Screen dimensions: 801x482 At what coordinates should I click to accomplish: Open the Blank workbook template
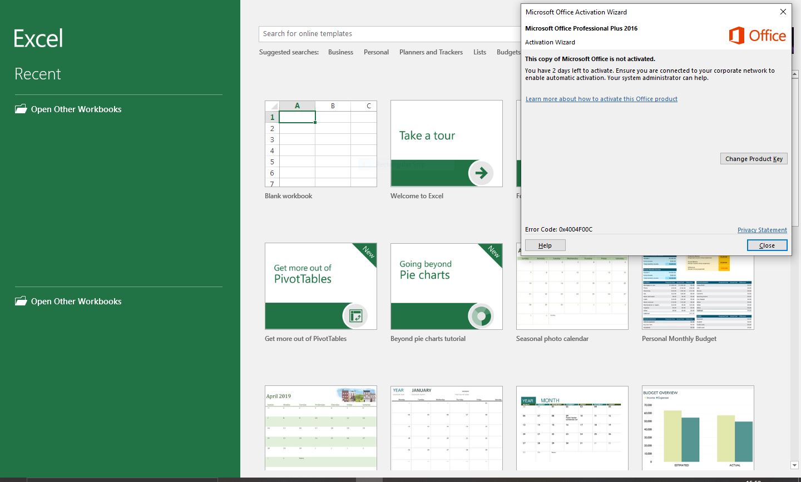[321, 143]
